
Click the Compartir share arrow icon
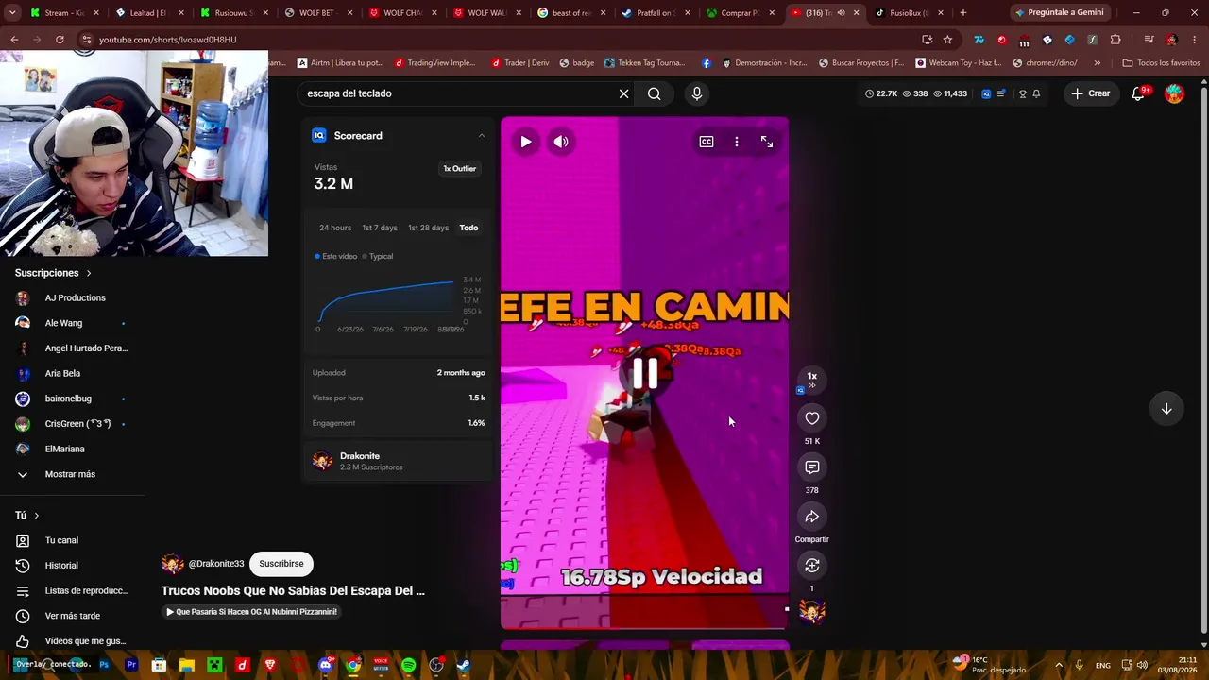click(812, 517)
